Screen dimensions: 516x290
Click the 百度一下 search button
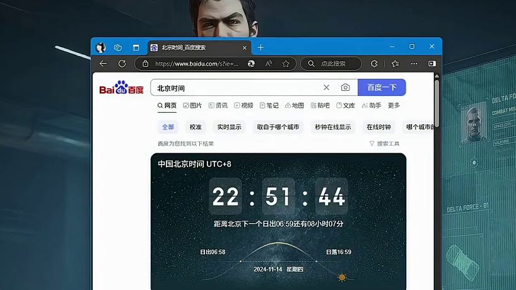(x=382, y=88)
